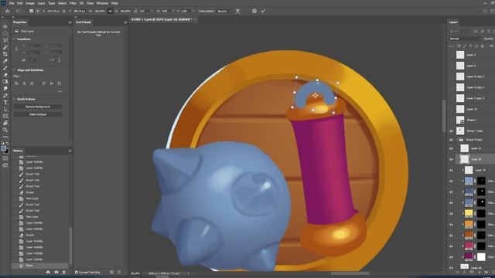Select the Shape 1 layer

click(472, 120)
